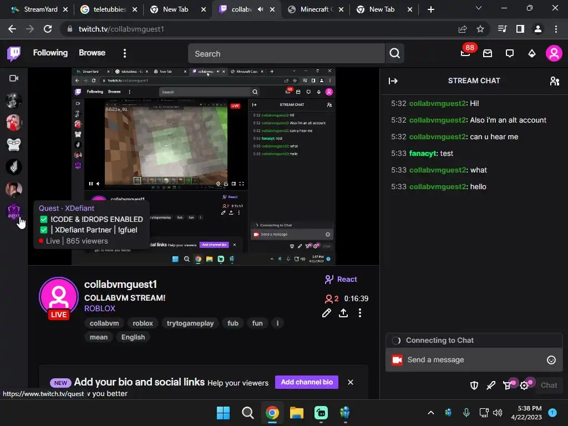Click the Add channel bio button
The height and width of the screenshot is (426, 568).
click(x=306, y=382)
